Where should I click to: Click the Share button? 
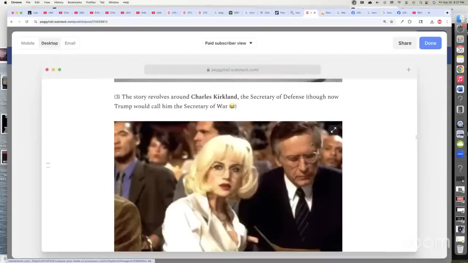(405, 43)
